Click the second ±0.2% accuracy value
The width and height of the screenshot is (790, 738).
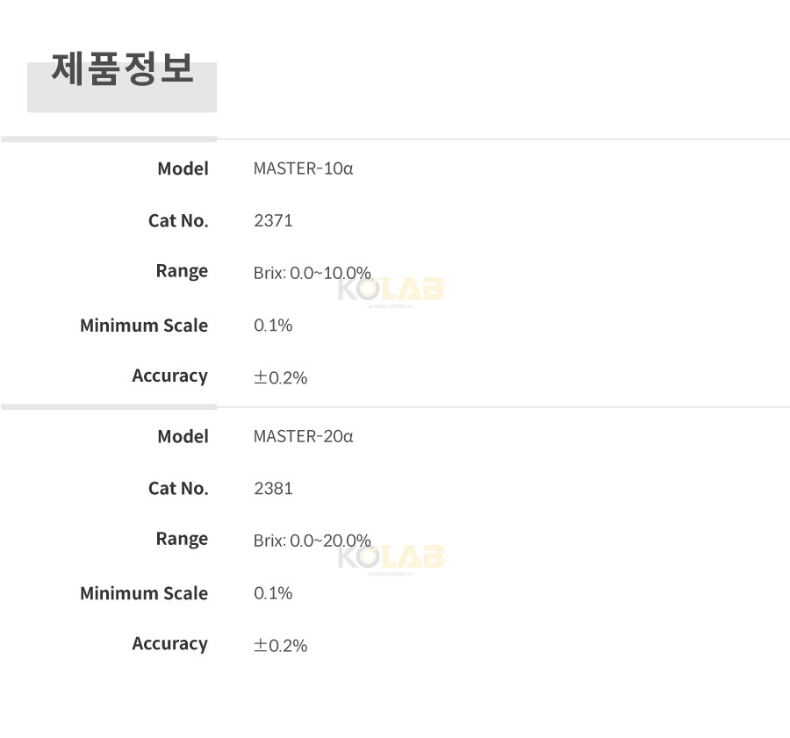click(281, 646)
